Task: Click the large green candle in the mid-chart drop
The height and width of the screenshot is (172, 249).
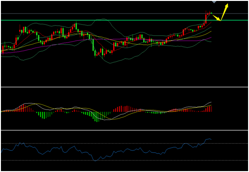Action: (x=93, y=45)
